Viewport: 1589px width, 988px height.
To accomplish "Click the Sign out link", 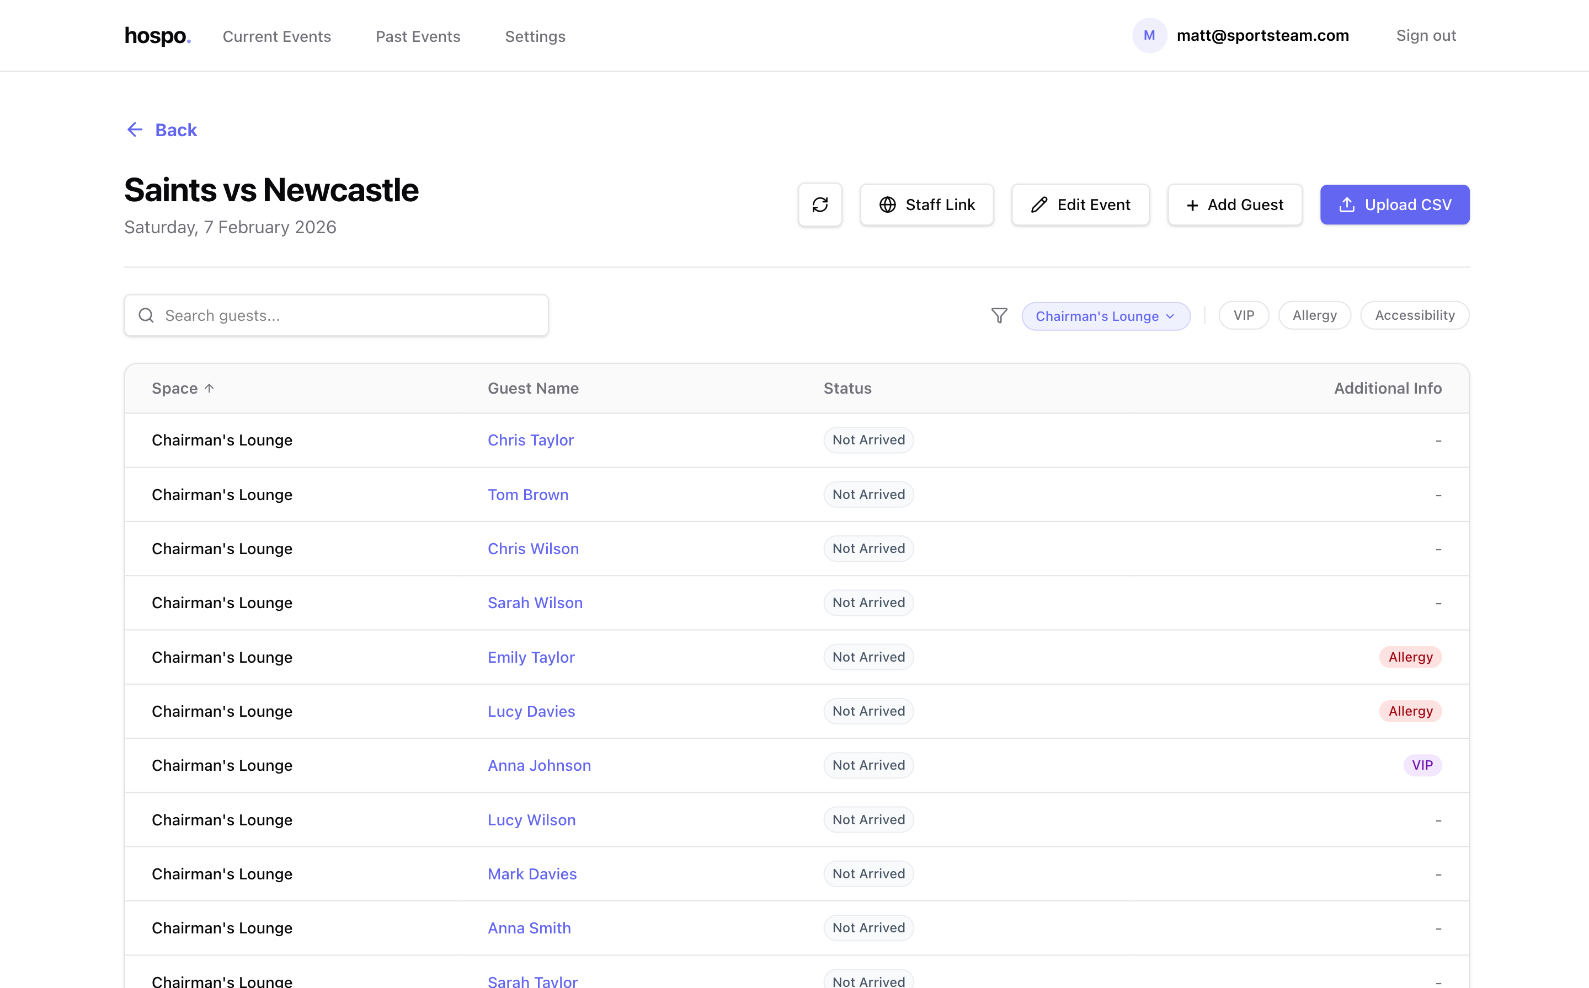I will pyautogui.click(x=1426, y=35).
